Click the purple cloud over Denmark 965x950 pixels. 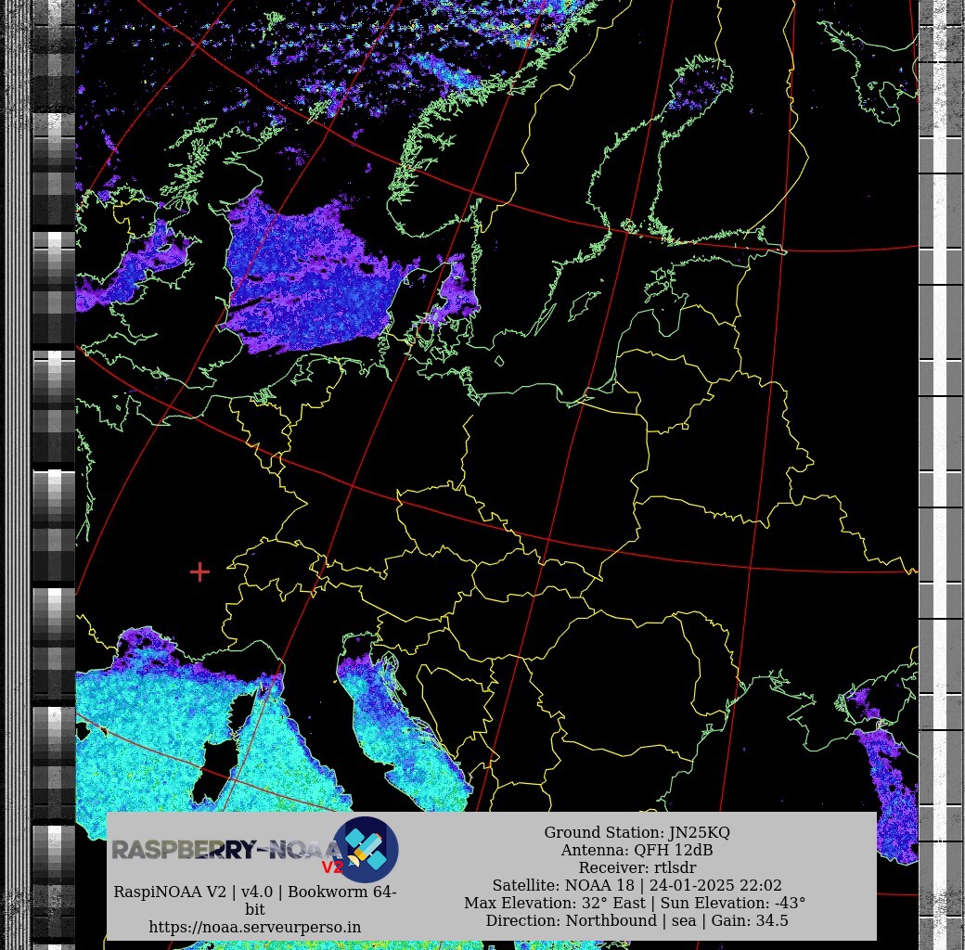coord(455,295)
